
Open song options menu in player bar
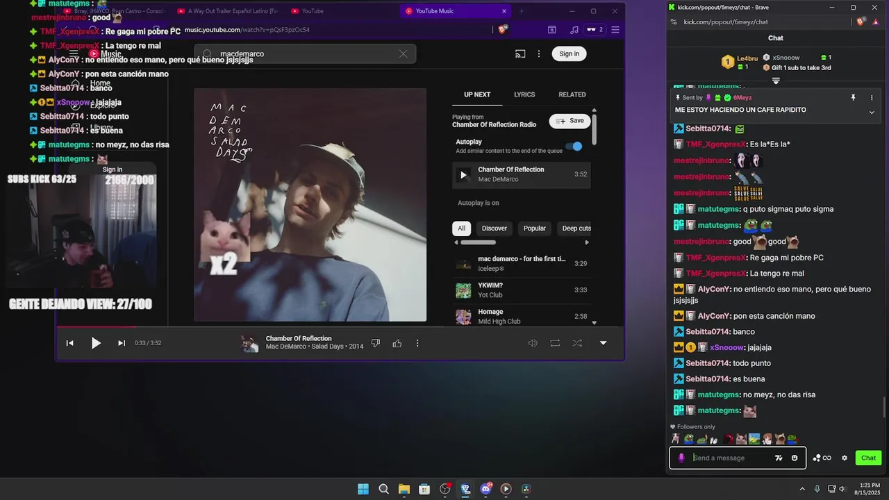(x=417, y=343)
